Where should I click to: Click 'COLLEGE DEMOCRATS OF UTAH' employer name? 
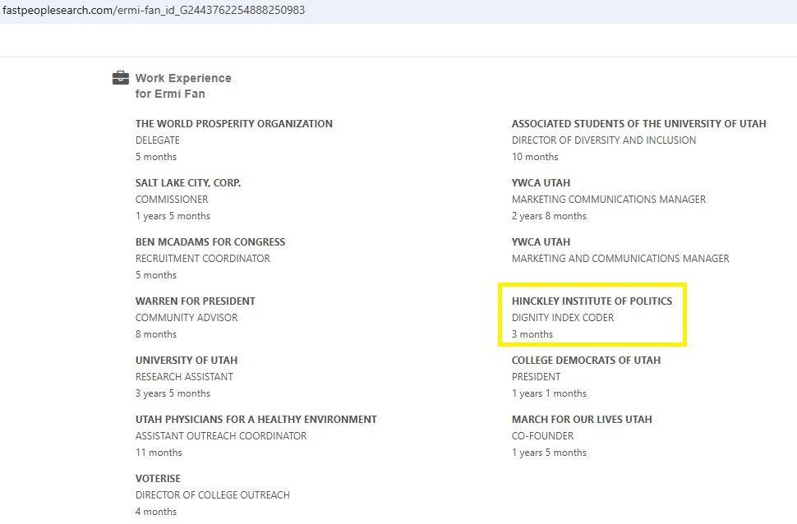click(x=586, y=361)
